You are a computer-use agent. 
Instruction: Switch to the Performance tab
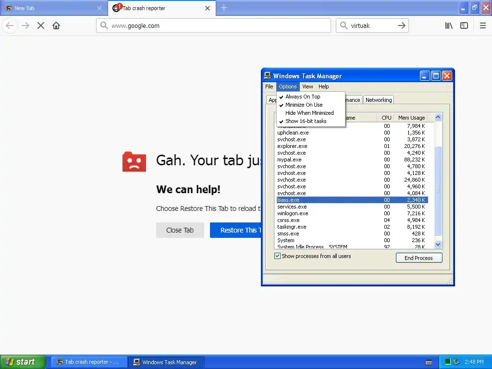pyautogui.click(x=353, y=100)
